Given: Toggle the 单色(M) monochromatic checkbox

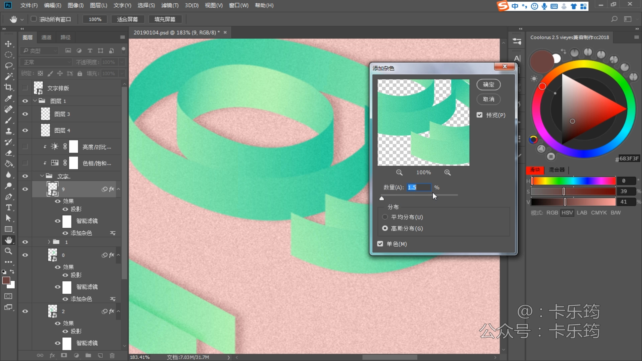Looking at the screenshot, I should tap(380, 244).
